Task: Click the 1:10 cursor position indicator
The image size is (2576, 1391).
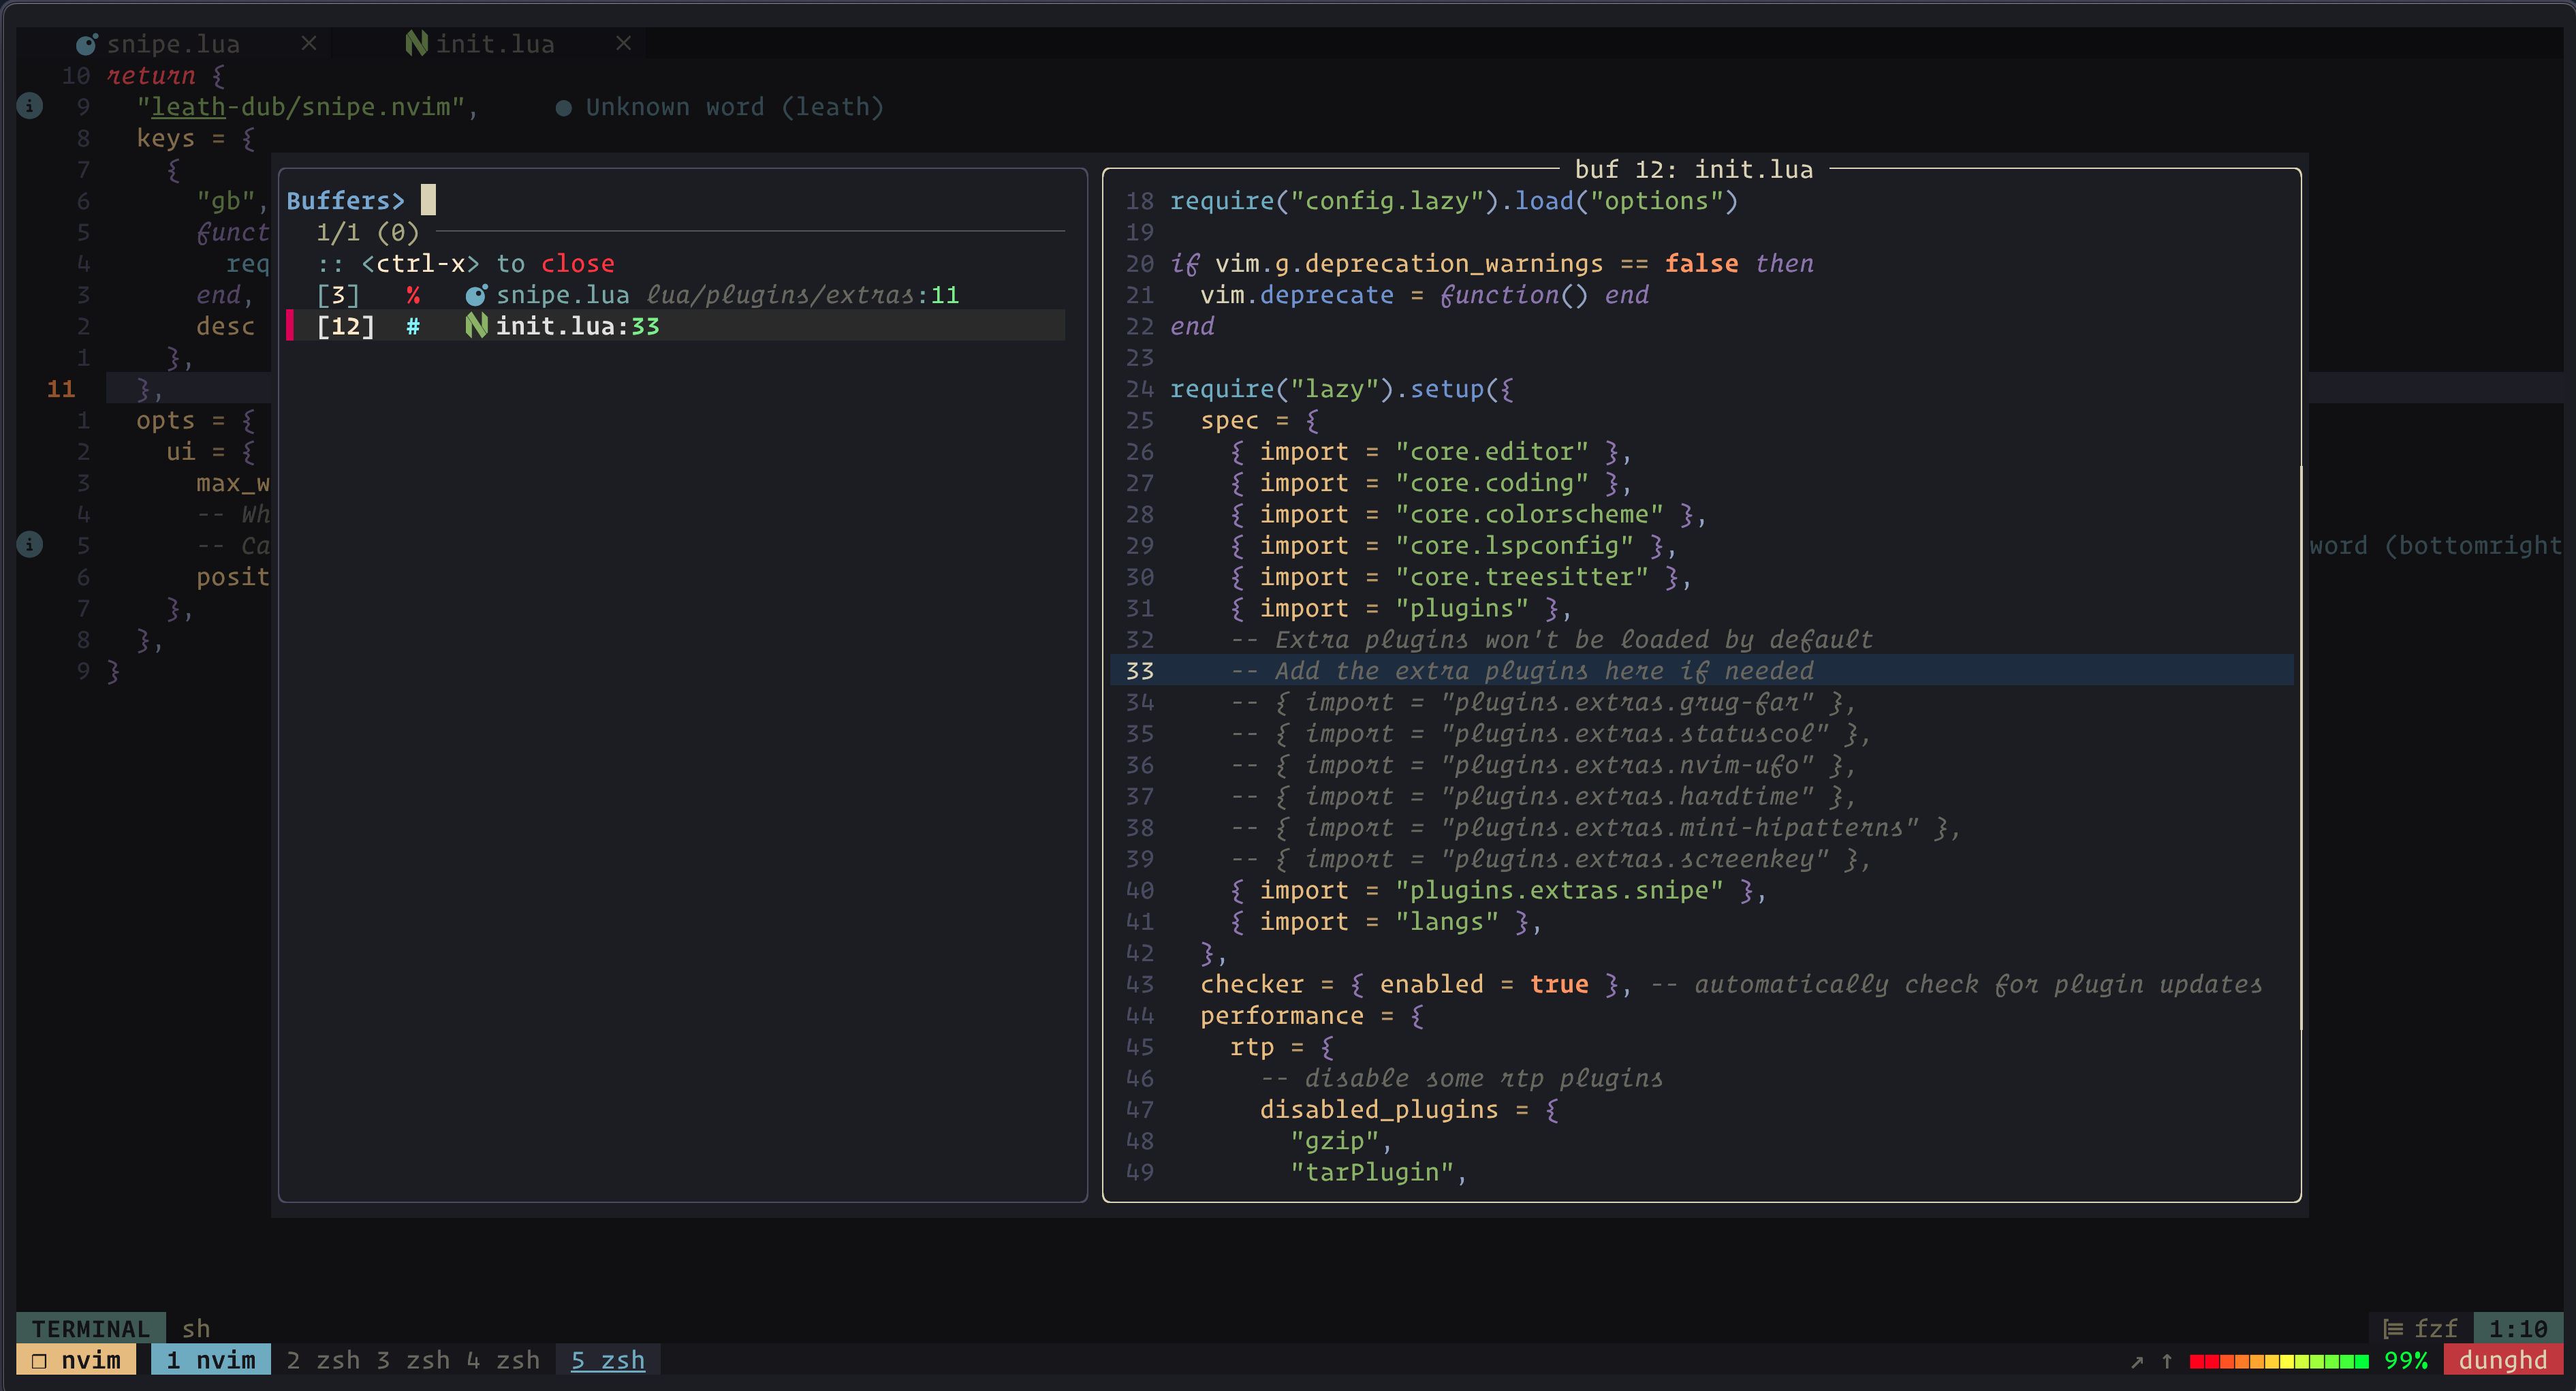Action: point(2517,1328)
